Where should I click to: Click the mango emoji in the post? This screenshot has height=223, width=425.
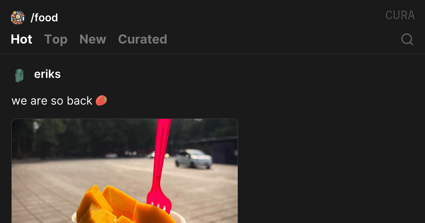click(101, 101)
